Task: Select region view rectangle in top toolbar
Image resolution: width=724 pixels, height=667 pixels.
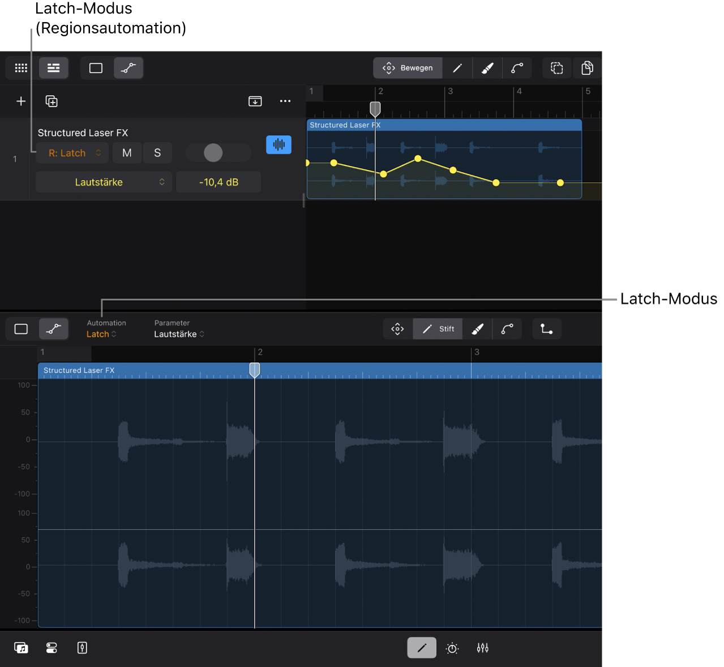Action: tap(96, 68)
